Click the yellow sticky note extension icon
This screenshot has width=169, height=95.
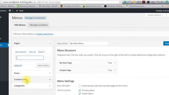(134, 2)
